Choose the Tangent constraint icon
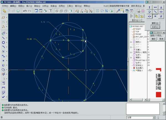166x120 pixels. coord(149,12)
